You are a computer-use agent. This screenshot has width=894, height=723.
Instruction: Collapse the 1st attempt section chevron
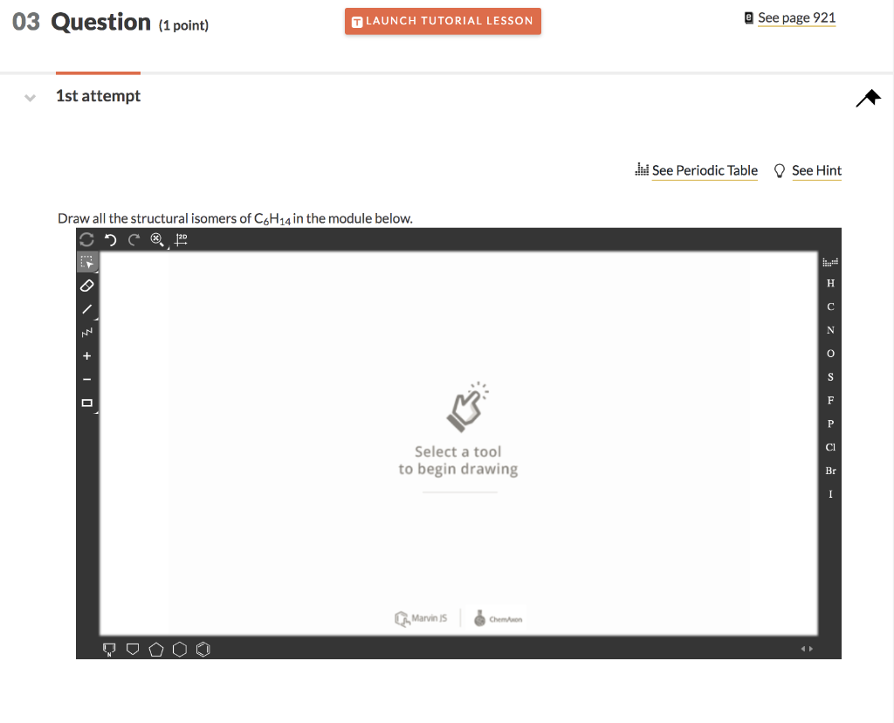(29, 96)
